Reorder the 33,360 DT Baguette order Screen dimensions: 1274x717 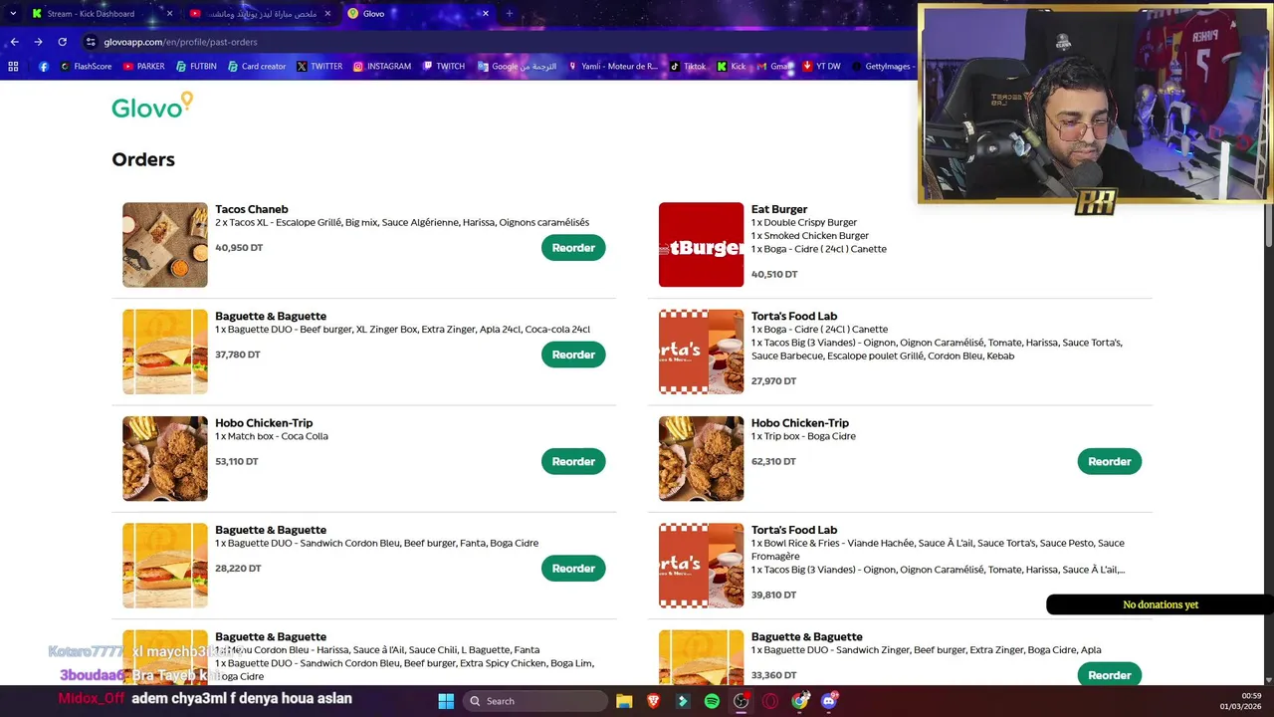(x=1110, y=674)
